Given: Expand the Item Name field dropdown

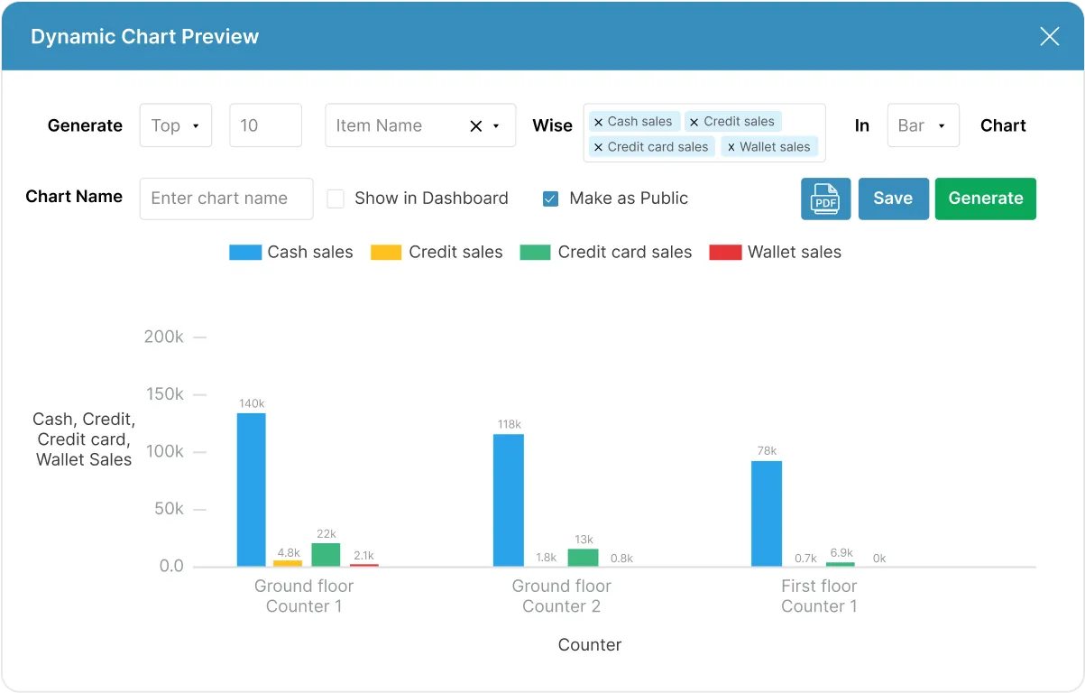Looking at the screenshot, I should (496, 125).
